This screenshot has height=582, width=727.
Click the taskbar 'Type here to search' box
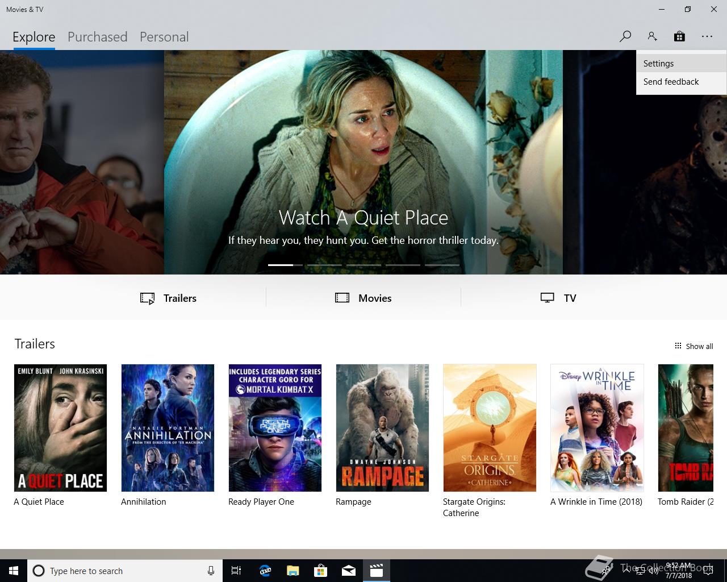(125, 571)
